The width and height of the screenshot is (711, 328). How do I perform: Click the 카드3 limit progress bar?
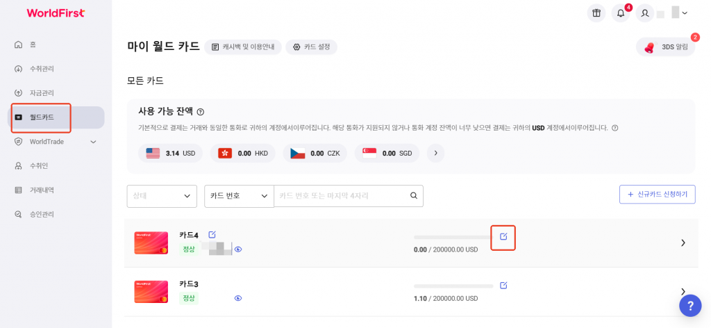point(453,286)
